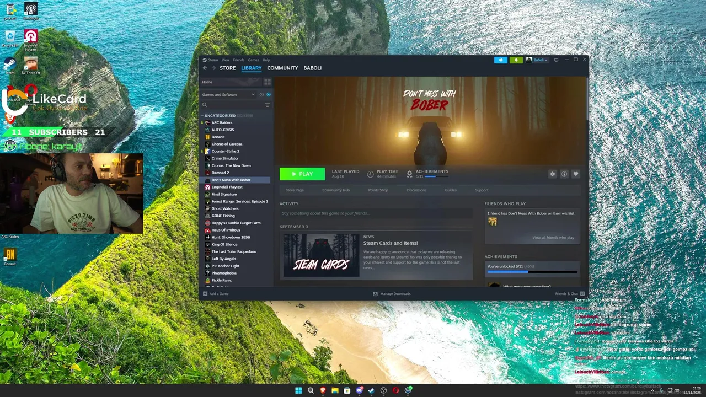This screenshot has height=397, width=706.
Task: Select the LIBRARY tab
Action: (252, 68)
